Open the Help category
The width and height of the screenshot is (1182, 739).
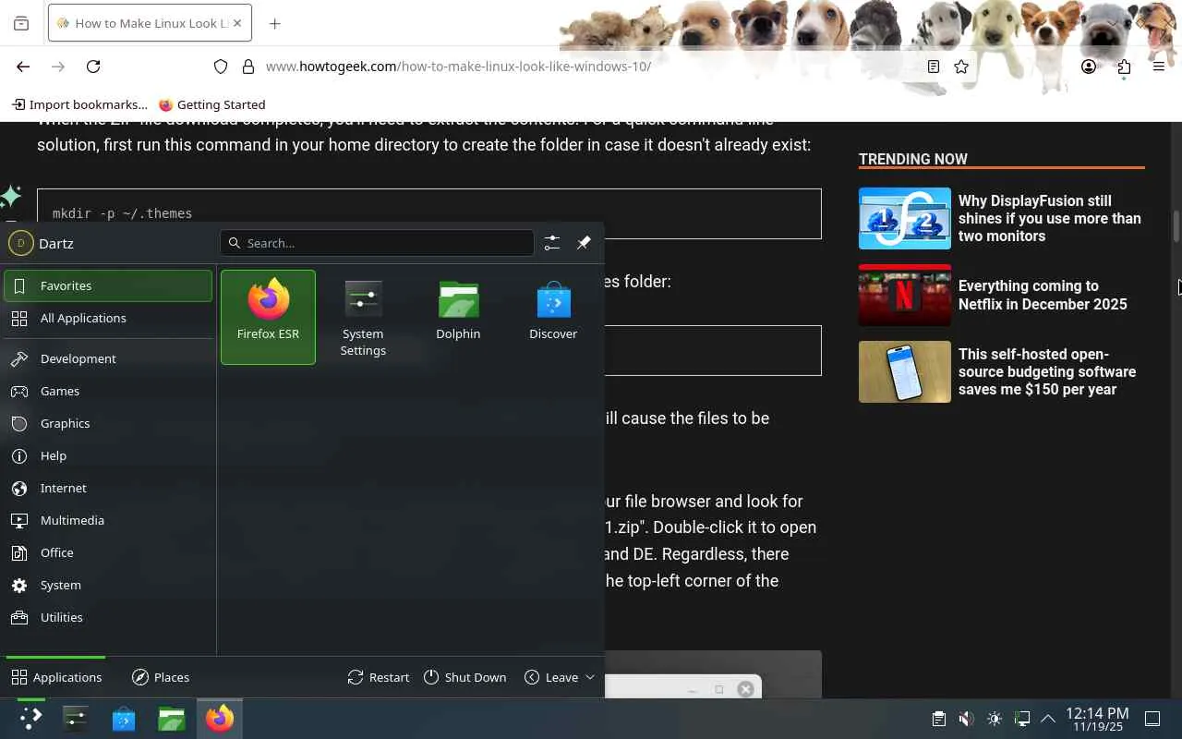[x=108, y=455]
